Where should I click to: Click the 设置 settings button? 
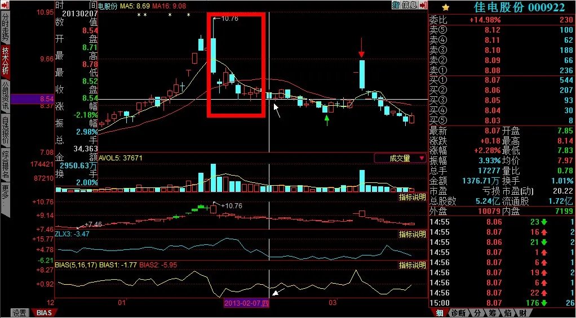point(20,313)
